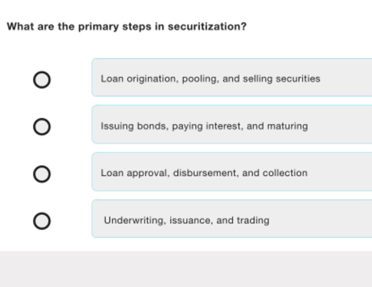
Task: Click the 'Issuing bonds, paying interest, and maturing' box
Action: pyautogui.click(x=232, y=124)
